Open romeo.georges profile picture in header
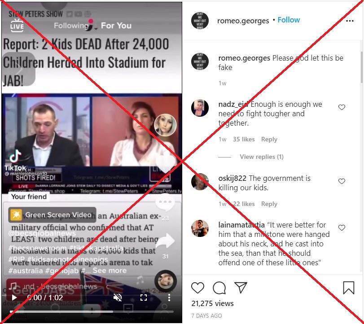The height and width of the screenshot is (324, 364). click(200, 21)
